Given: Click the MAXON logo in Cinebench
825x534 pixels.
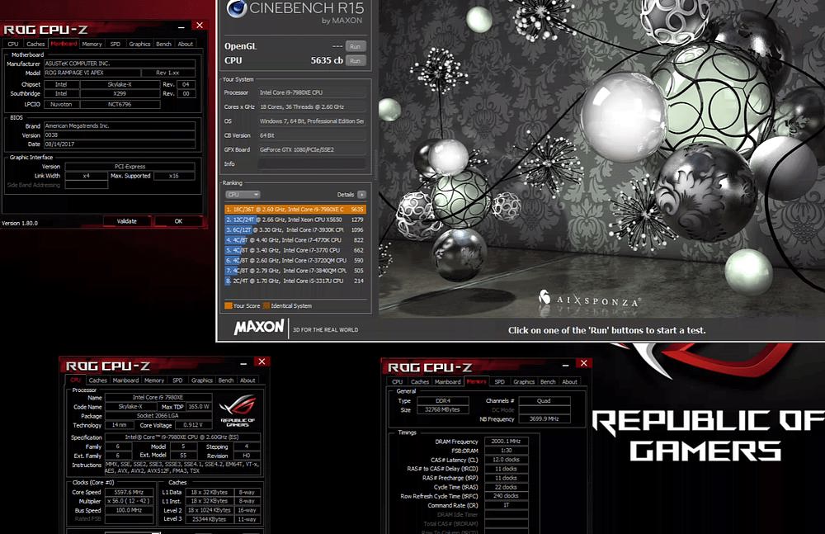Looking at the screenshot, I should [x=259, y=328].
